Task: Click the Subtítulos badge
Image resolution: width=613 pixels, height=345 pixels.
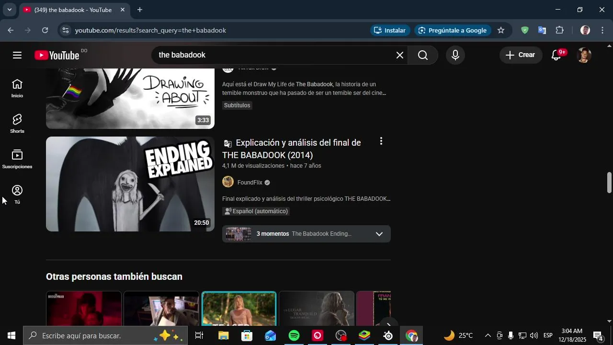Action: 237,105
